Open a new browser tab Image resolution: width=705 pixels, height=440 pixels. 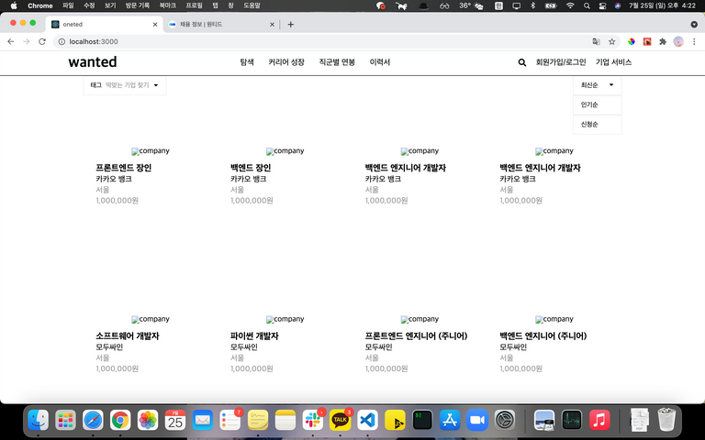click(x=290, y=24)
